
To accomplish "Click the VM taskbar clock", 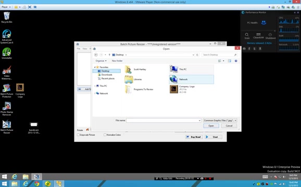I will click(293, 177).
